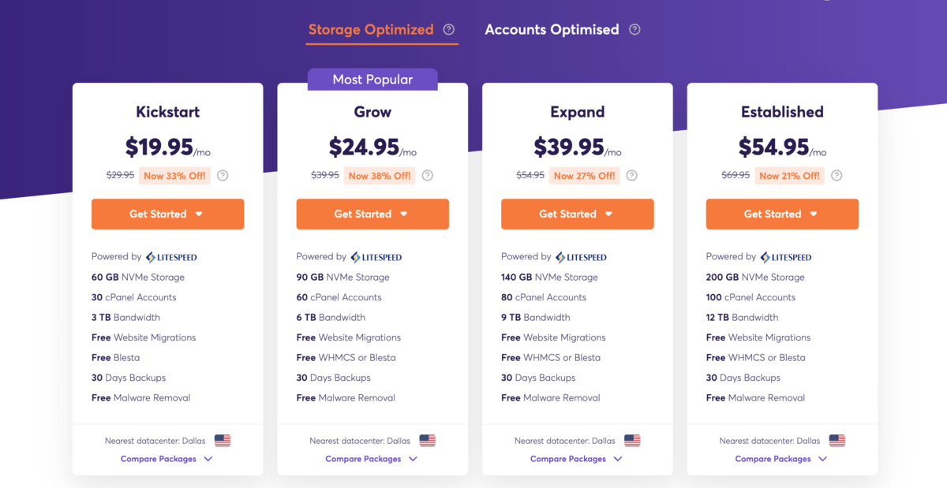Open the Expand discount question mark icon
The image size is (947, 488).
631,175
